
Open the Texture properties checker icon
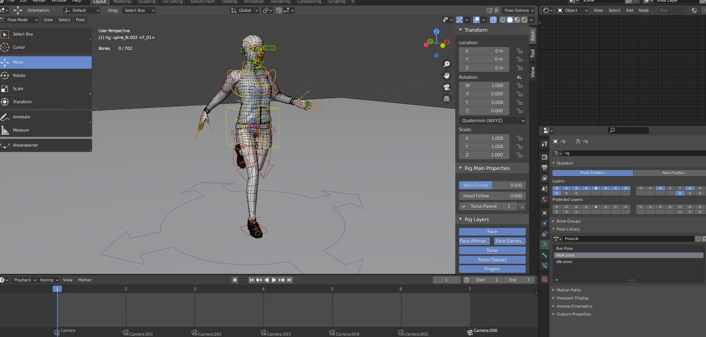[x=545, y=279]
